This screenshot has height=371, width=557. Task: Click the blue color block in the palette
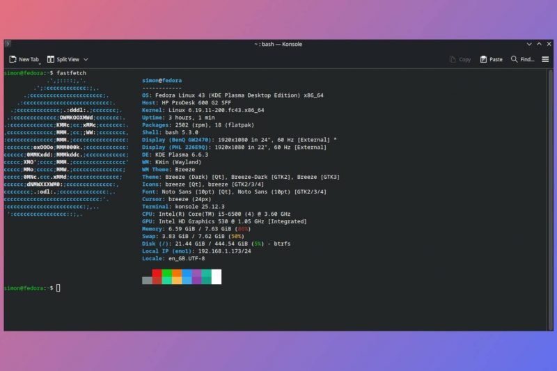(x=187, y=274)
